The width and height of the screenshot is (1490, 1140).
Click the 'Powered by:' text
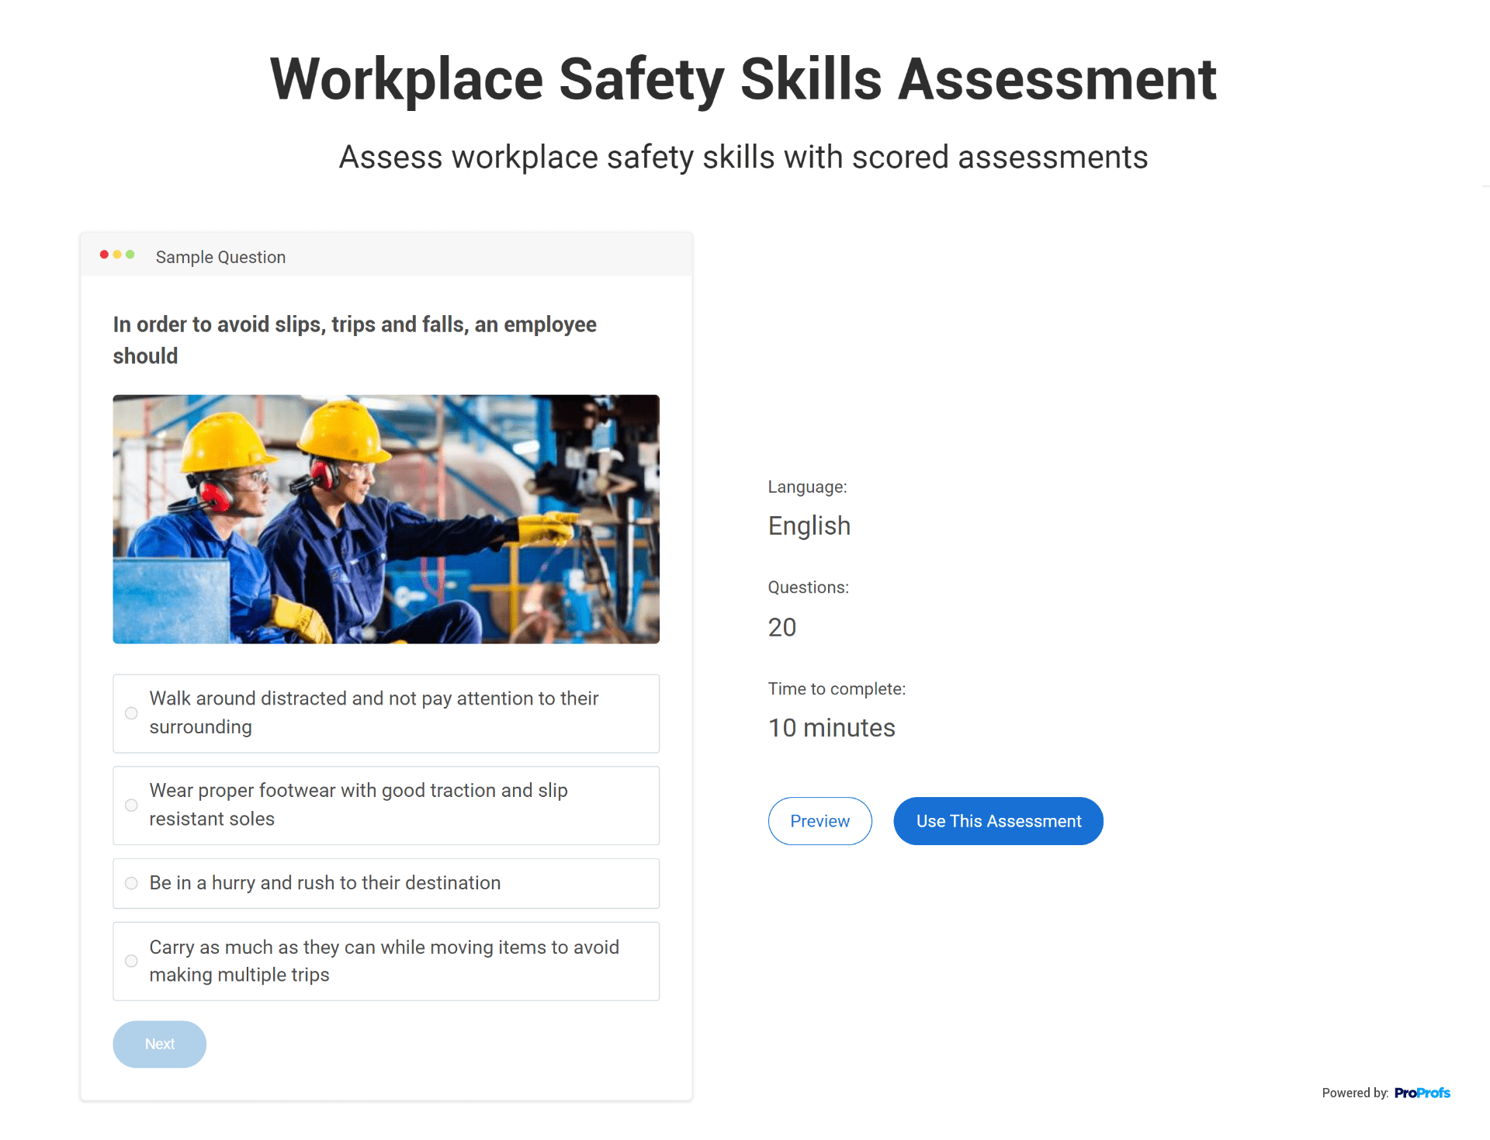click(x=1354, y=1093)
